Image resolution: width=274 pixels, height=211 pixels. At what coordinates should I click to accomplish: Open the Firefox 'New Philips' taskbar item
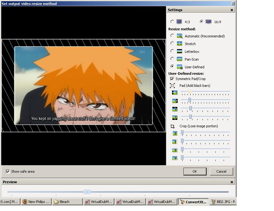pos(36,202)
